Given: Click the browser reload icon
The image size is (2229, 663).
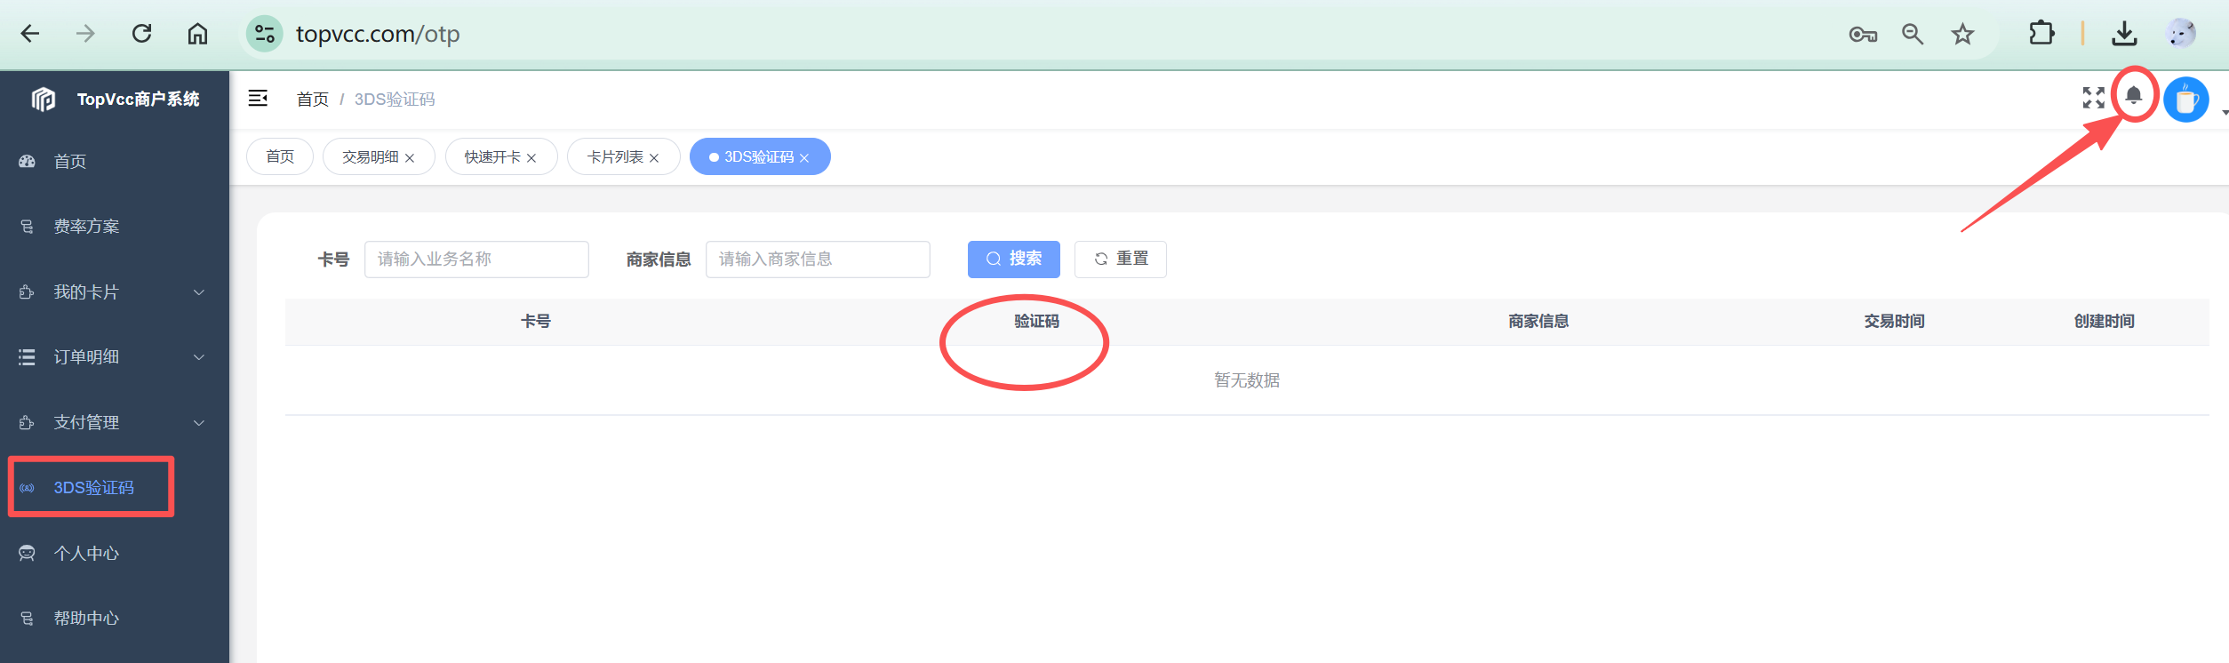Looking at the screenshot, I should (141, 34).
